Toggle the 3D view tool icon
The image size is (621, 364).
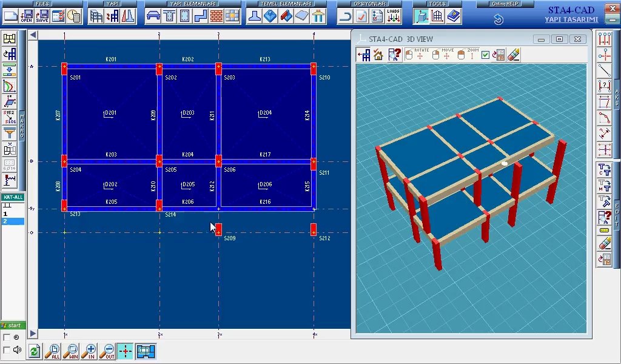[x=421, y=16]
